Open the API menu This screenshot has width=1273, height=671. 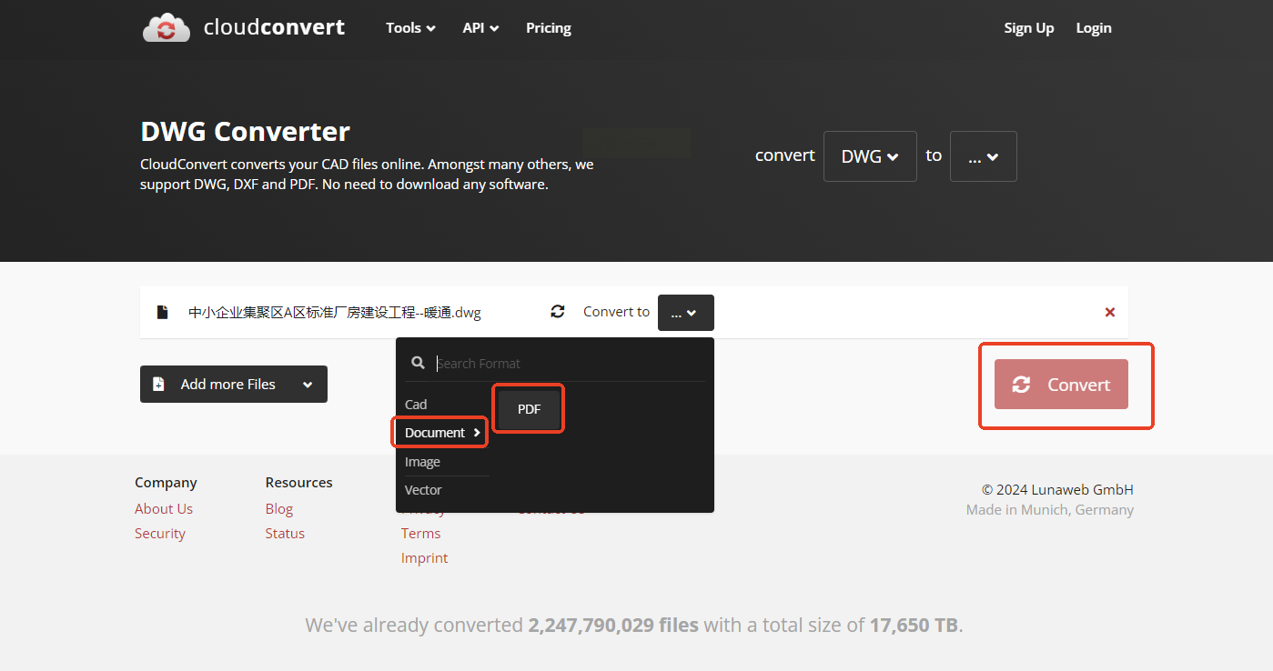pyautogui.click(x=480, y=28)
